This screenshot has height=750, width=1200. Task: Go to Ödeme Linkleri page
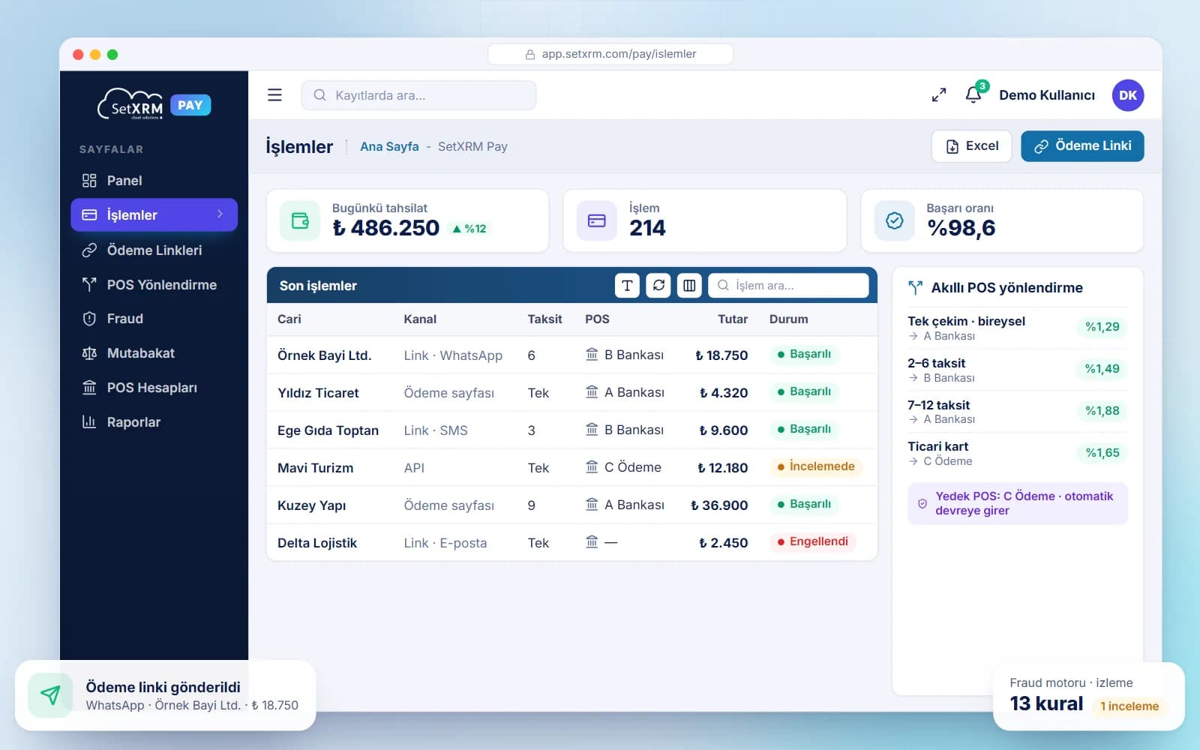click(x=154, y=250)
